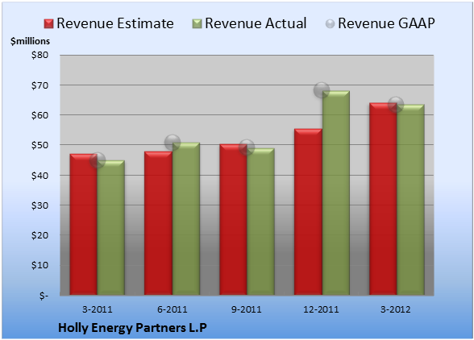Viewport: 474px width, 340px height.
Task: Select the red estimate bar for 12-2011
Action: coord(308,212)
